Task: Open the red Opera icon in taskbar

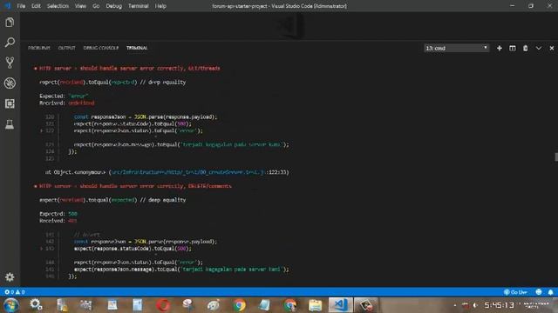Action: 163,305
